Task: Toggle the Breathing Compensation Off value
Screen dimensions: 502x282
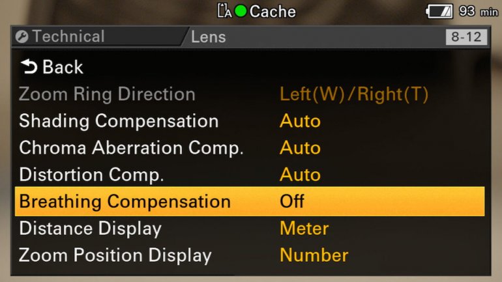Action: click(292, 201)
